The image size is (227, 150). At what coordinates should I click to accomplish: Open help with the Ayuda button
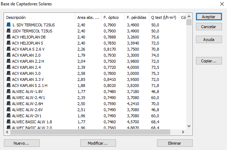pos(209,40)
